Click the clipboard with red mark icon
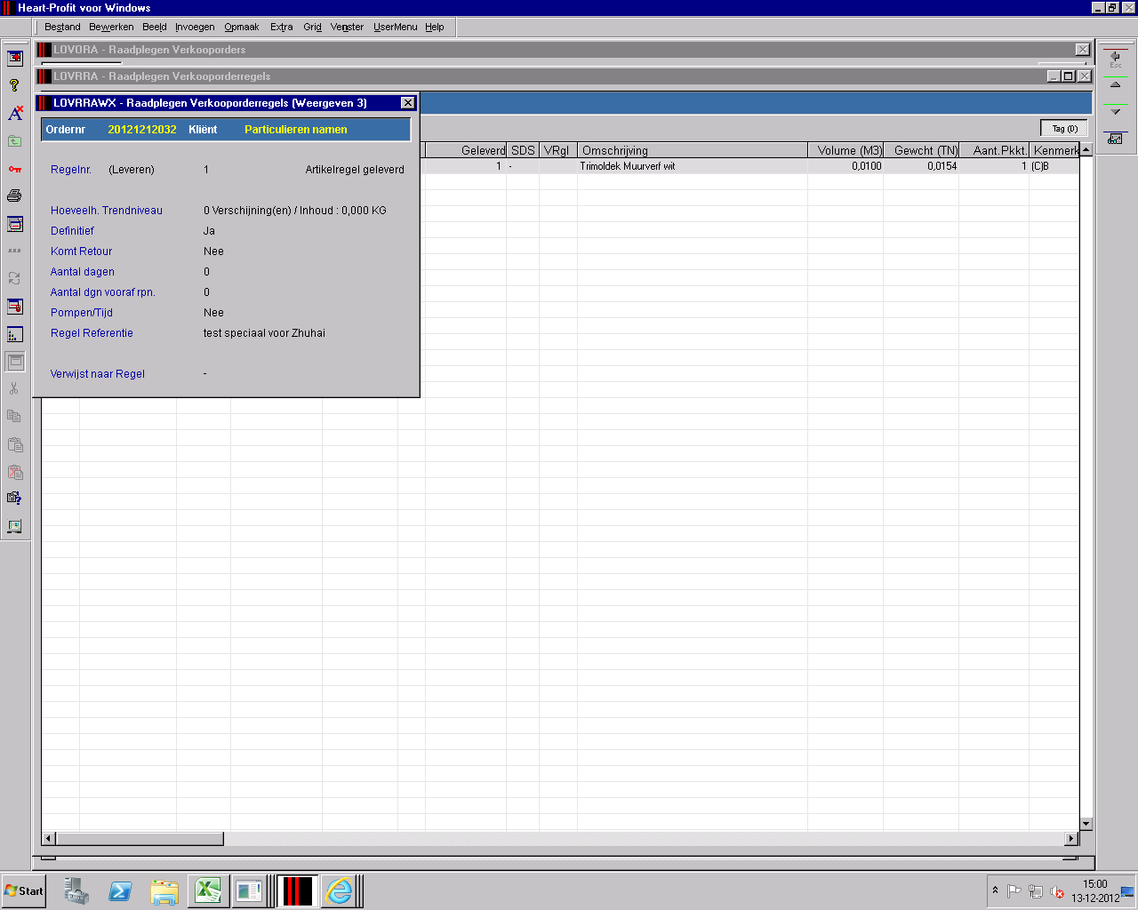The image size is (1138, 910). (x=14, y=471)
